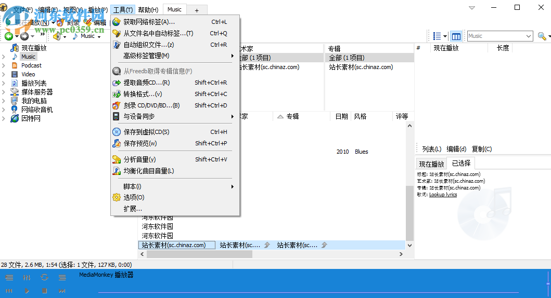Click the 保存预览 icon
Screen dimensions: 551x298
pos(117,143)
